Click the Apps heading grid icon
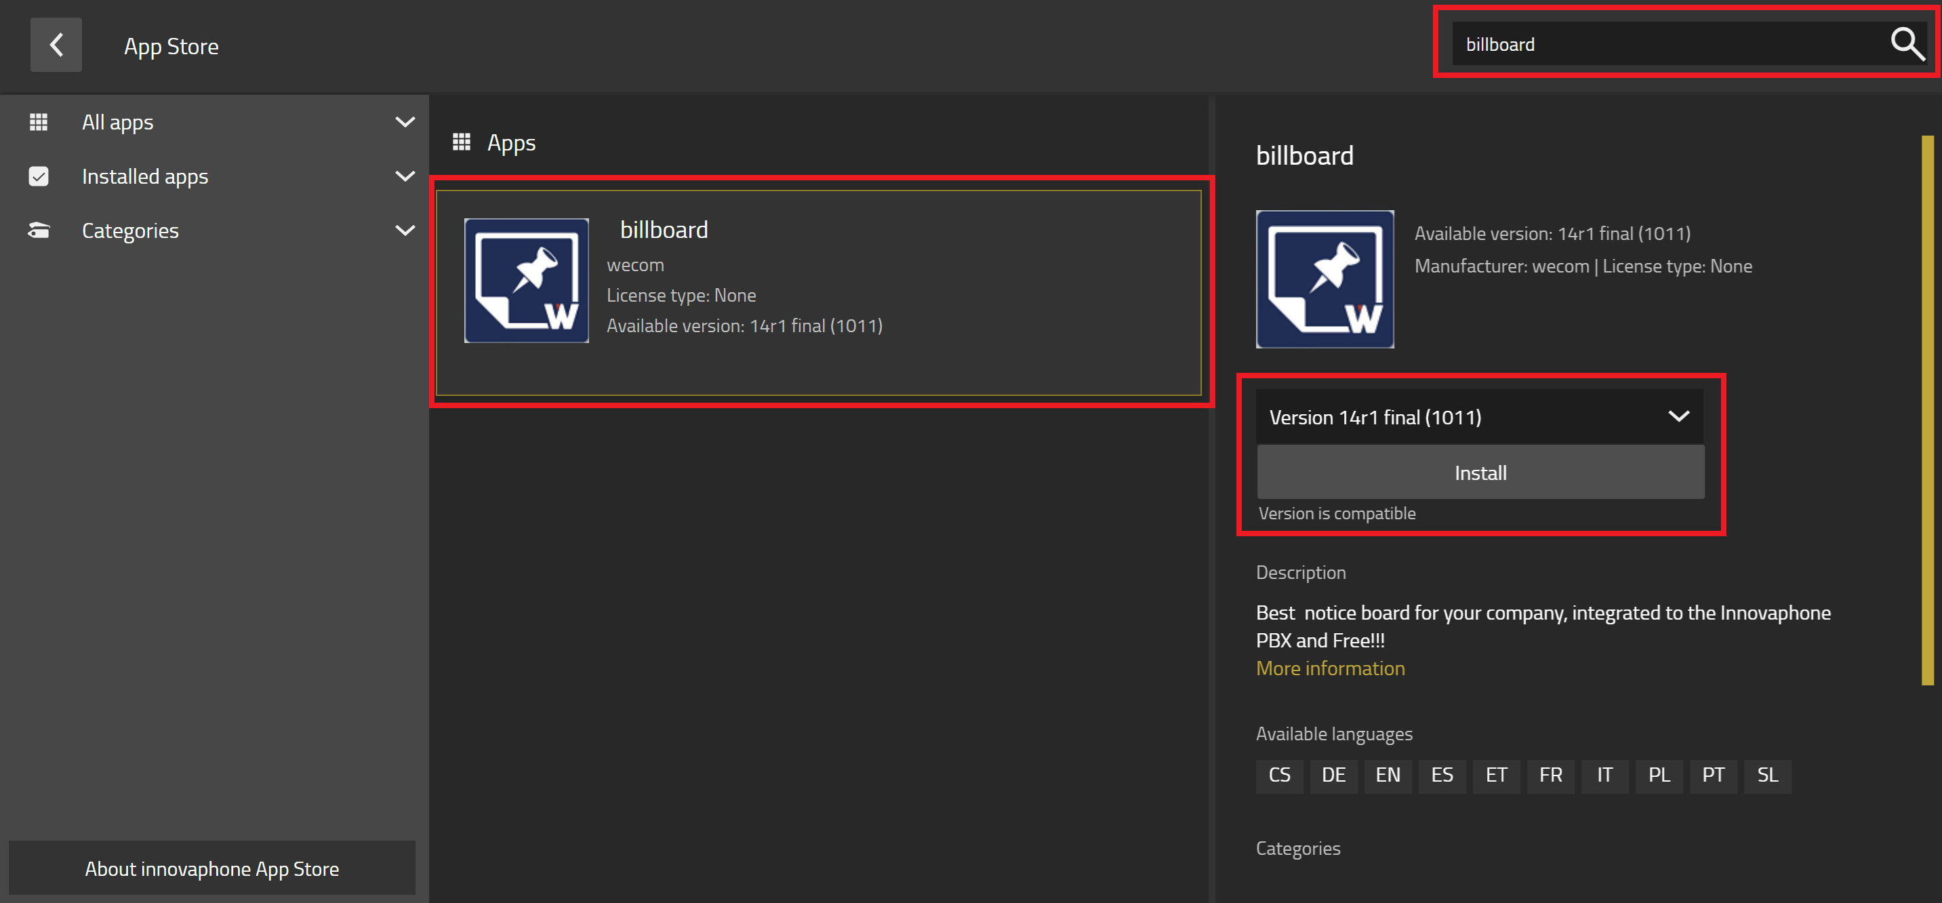Image resolution: width=1942 pixels, height=903 pixels. 462,142
